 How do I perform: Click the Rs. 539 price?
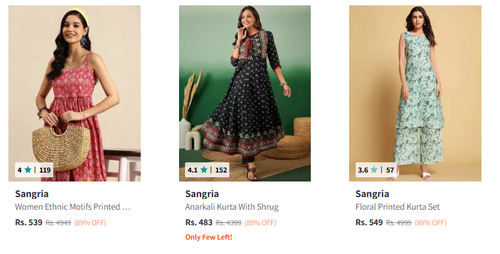point(29,222)
